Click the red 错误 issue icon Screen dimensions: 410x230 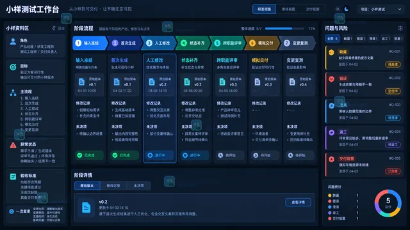tap(331, 79)
